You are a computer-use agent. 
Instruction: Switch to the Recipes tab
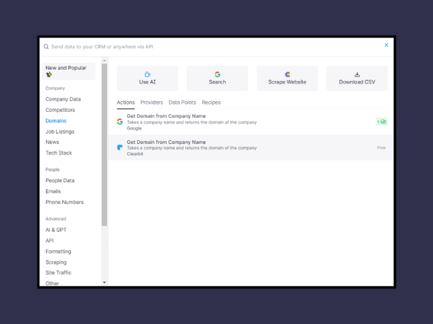pos(211,103)
